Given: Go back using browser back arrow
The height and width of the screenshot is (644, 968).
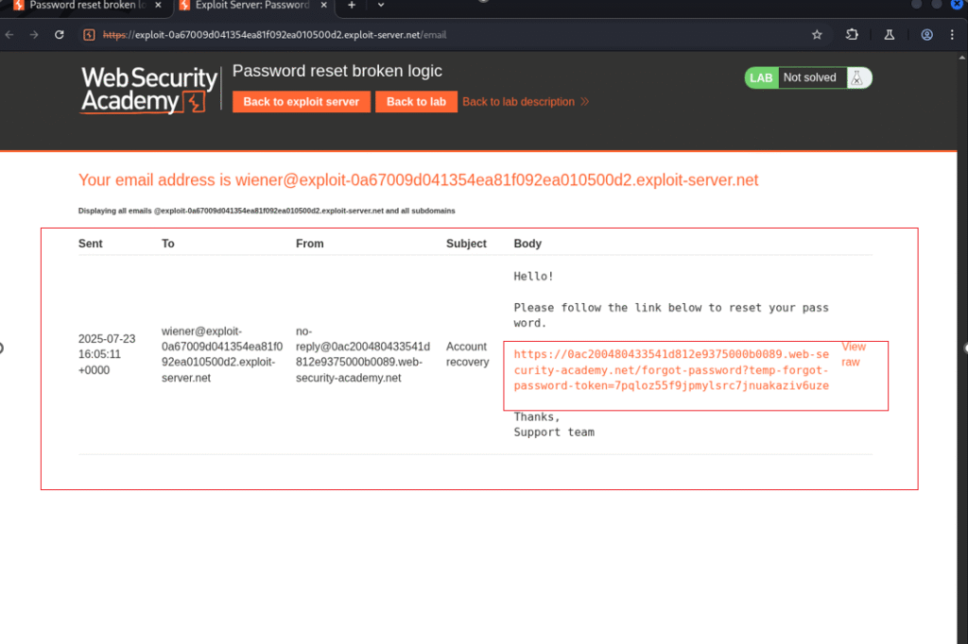Looking at the screenshot, I should click(9, 35).
